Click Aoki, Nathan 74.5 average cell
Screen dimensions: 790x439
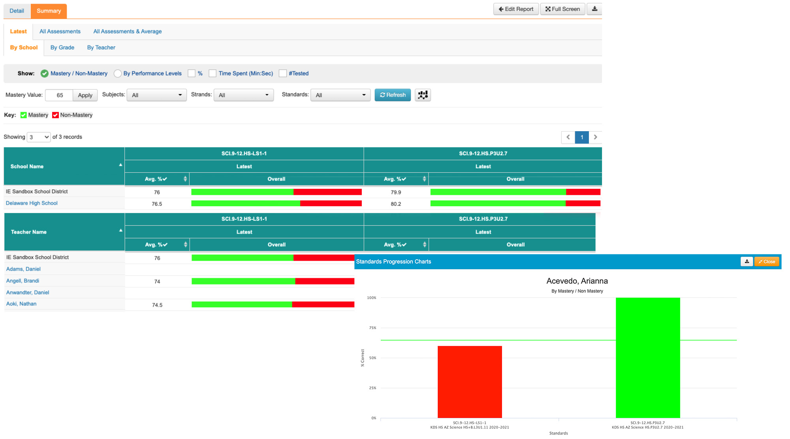(157, 305)
